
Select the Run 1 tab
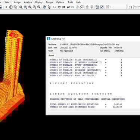point(52,56)
